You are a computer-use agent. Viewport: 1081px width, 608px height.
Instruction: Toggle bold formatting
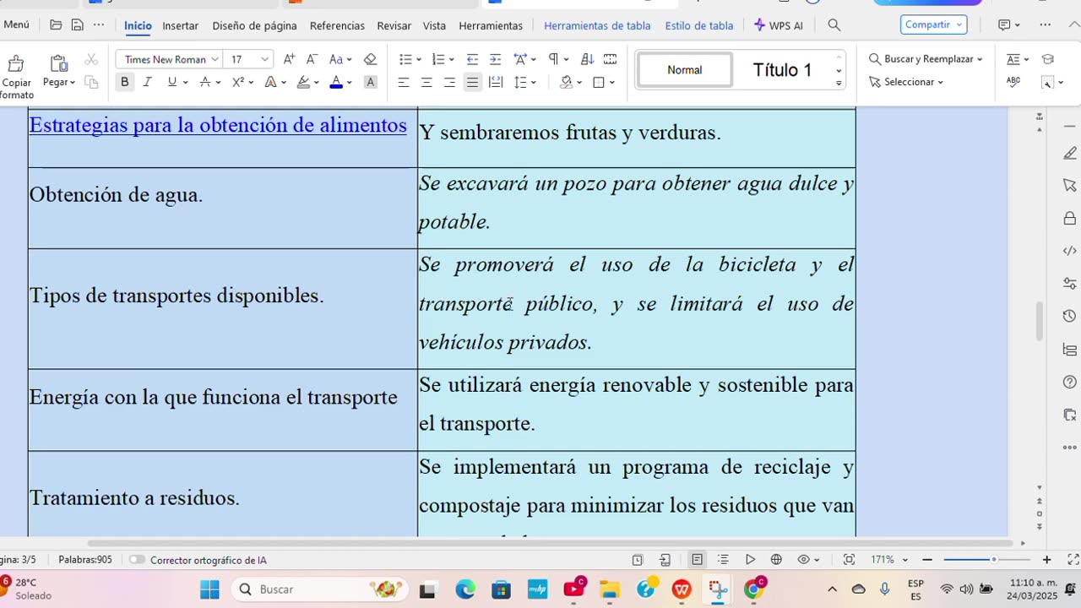tap(124, 82)
